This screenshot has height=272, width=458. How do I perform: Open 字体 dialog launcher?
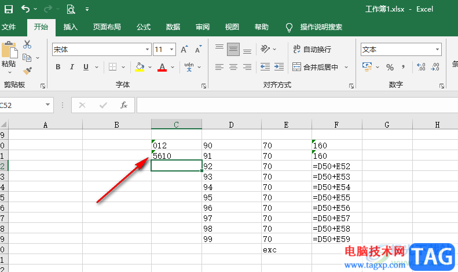204,86
